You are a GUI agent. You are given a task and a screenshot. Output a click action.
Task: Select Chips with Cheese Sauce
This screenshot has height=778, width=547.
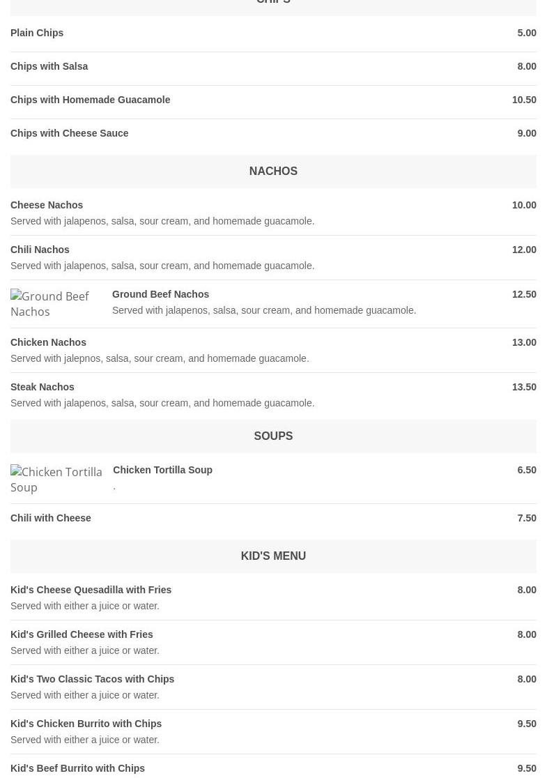(x=70, y=133)
